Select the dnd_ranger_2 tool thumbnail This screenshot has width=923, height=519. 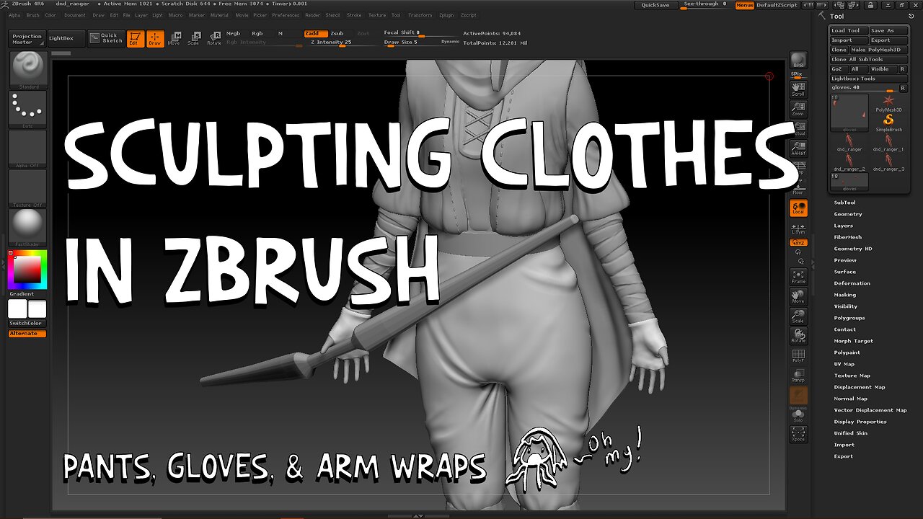point(849,159)
